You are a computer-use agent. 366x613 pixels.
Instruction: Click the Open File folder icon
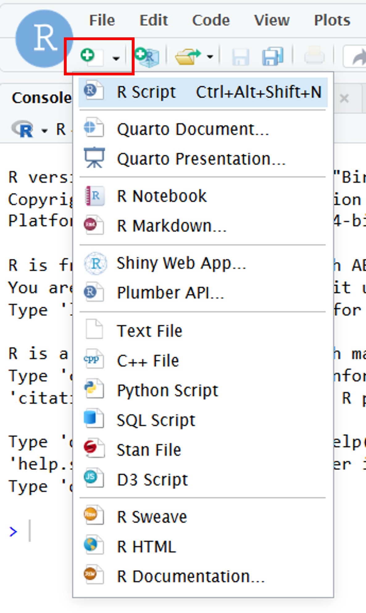[187, 57]
